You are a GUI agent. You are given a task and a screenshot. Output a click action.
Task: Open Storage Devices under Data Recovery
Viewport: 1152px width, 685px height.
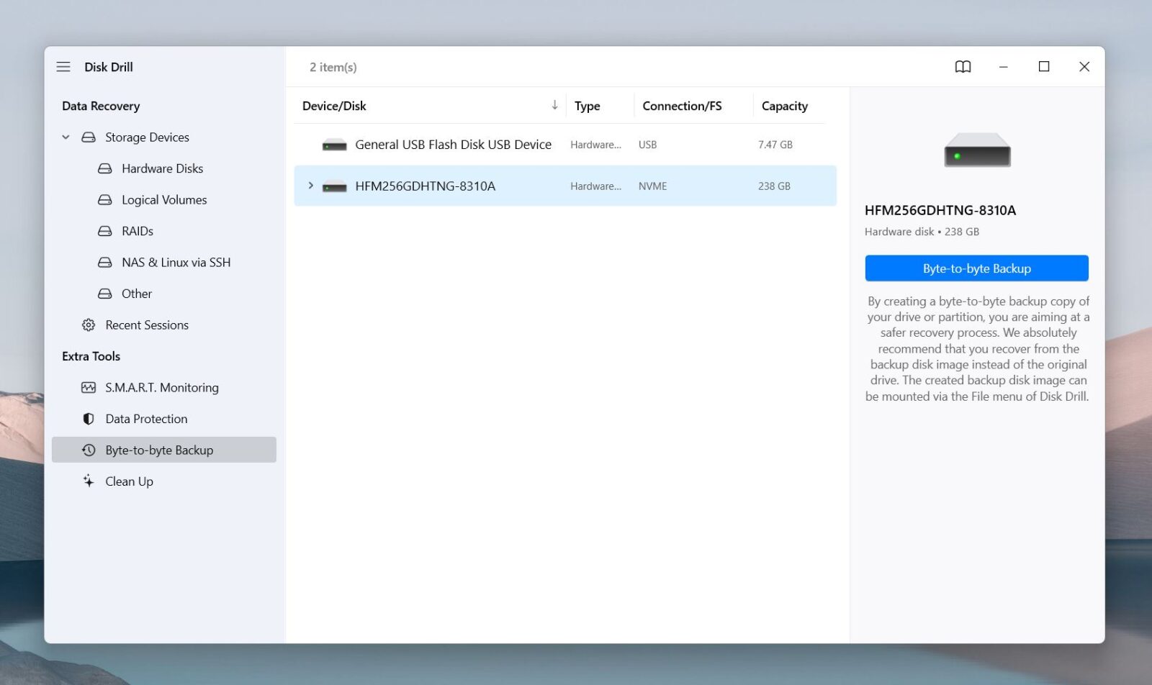tap(147, 137)
